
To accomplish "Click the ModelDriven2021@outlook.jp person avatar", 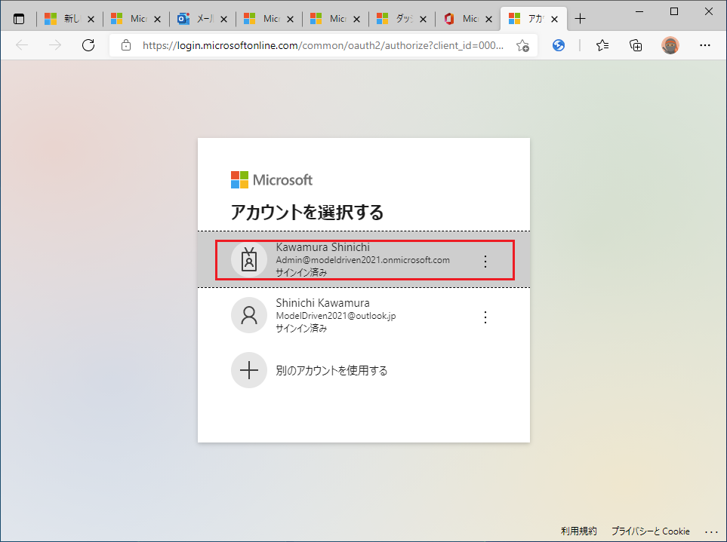I will (x=249, y=315).
